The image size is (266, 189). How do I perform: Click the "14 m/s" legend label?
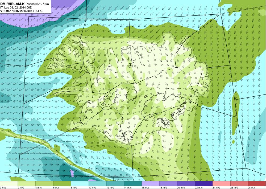(x=128, y=188)
